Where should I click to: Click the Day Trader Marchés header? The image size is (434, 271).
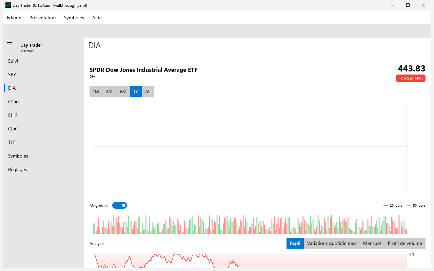pos(31,48)
